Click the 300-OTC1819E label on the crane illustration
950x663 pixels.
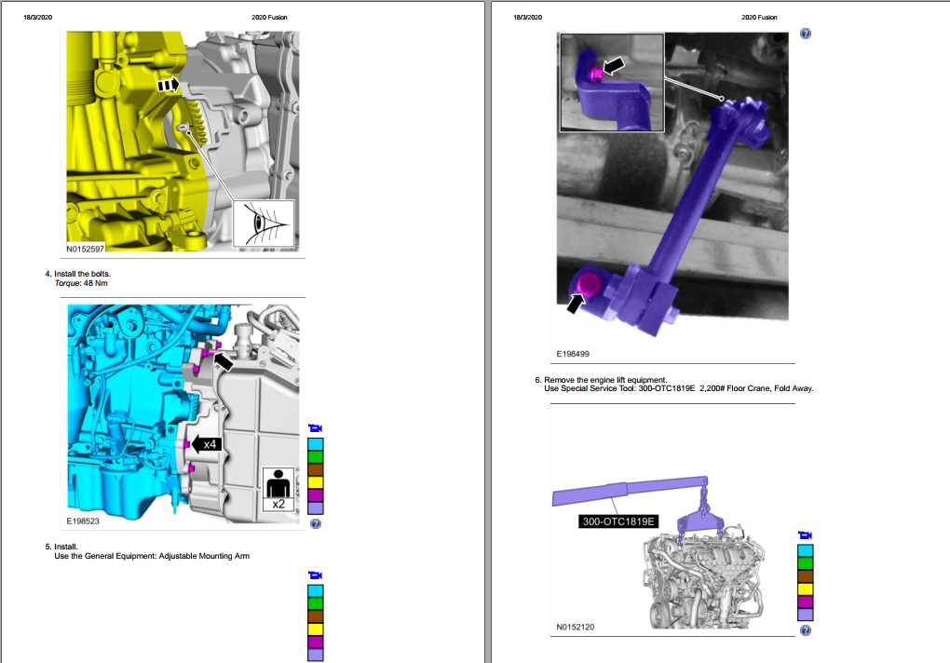(x=618, y=521)
